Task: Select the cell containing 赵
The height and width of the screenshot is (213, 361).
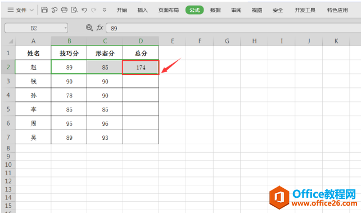Action: coord(33,68)
